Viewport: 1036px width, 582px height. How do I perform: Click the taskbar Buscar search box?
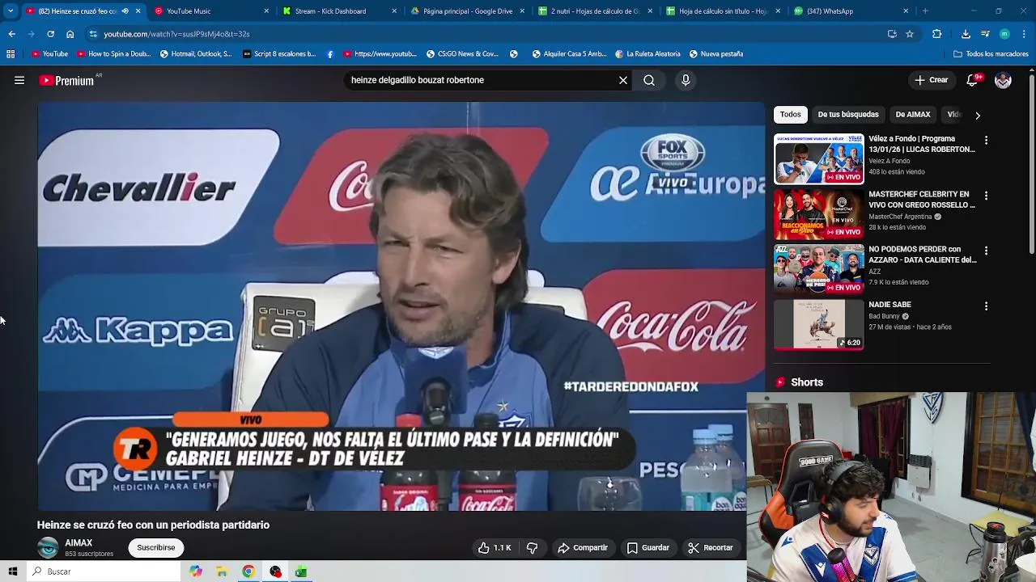[x=104, y=571]
